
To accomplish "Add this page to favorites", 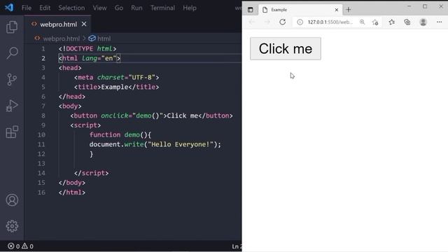I will pyautogui.click(x=375, y=22).
